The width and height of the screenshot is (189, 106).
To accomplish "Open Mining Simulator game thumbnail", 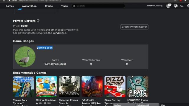I will pyautogui.click(x=46, y=87).
